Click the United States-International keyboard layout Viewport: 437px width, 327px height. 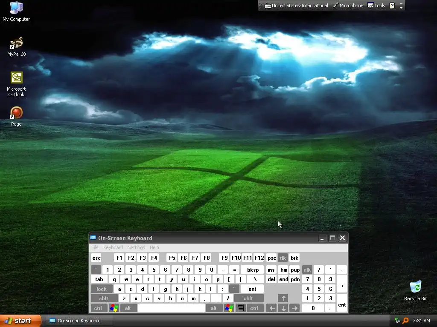[x=296, y=6]
